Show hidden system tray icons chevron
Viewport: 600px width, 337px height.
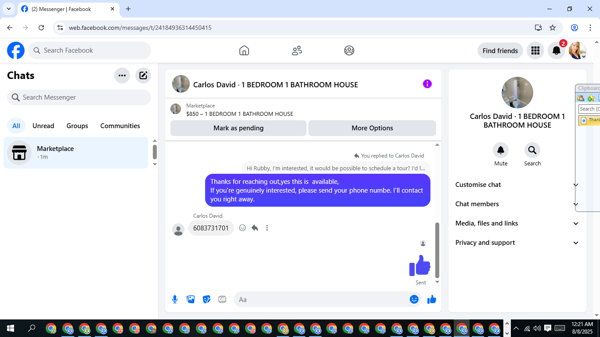click(x=516, y=328)
